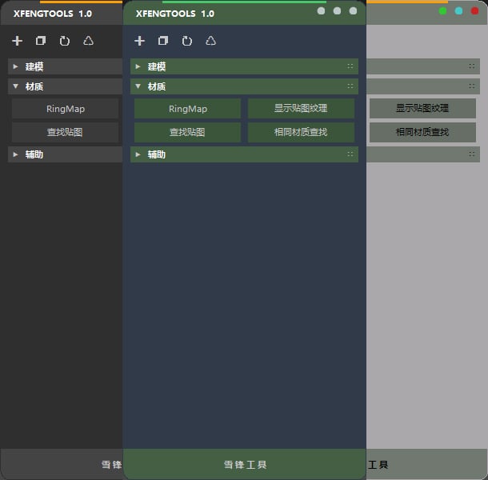
Task: Click the plus icon in the blue-green panel
Action: [x=140, y=41]
